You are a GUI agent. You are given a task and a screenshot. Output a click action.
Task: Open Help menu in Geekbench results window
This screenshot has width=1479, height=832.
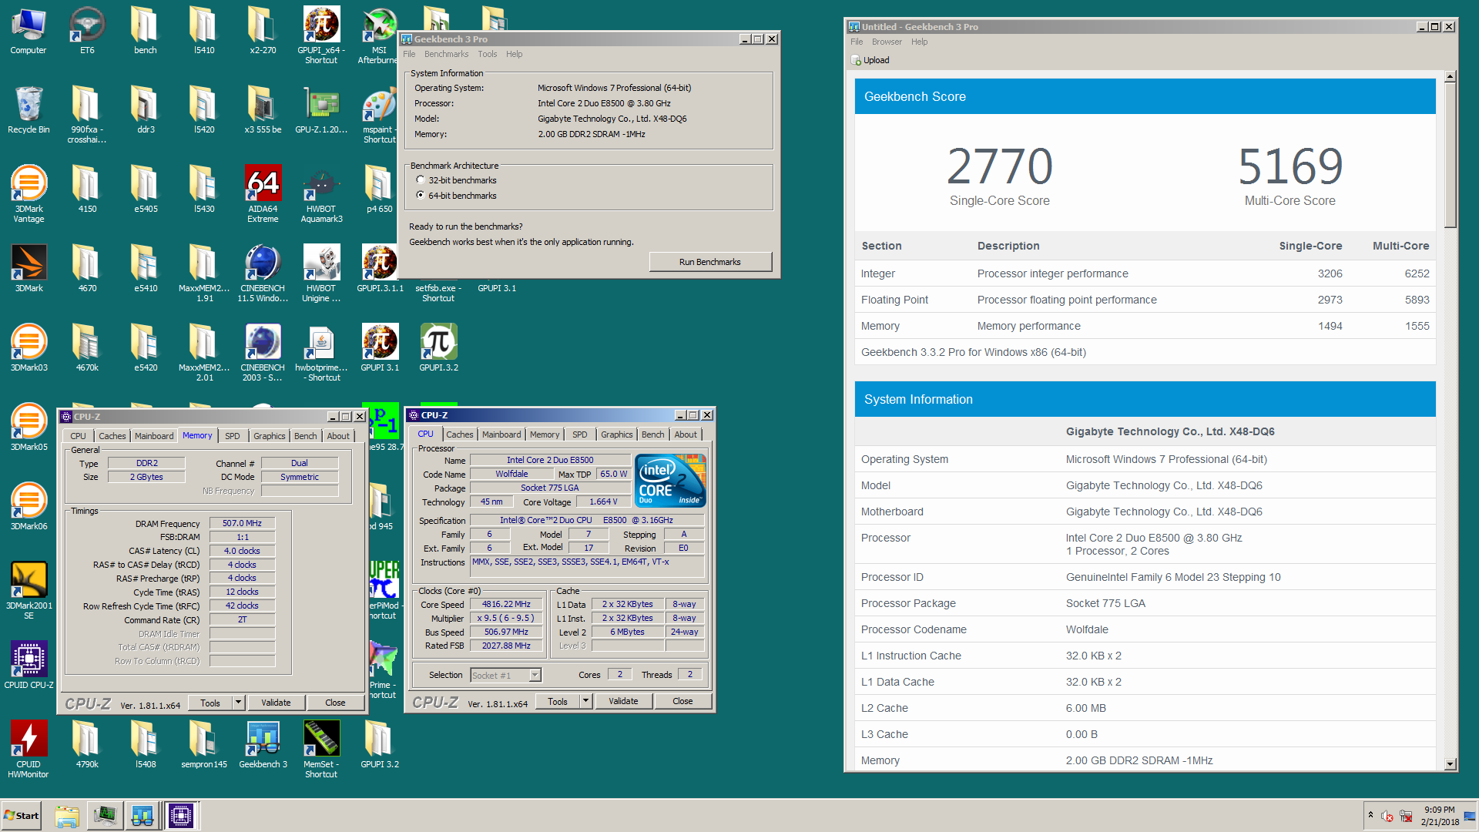pyautogui.click(x=919, y=42)
